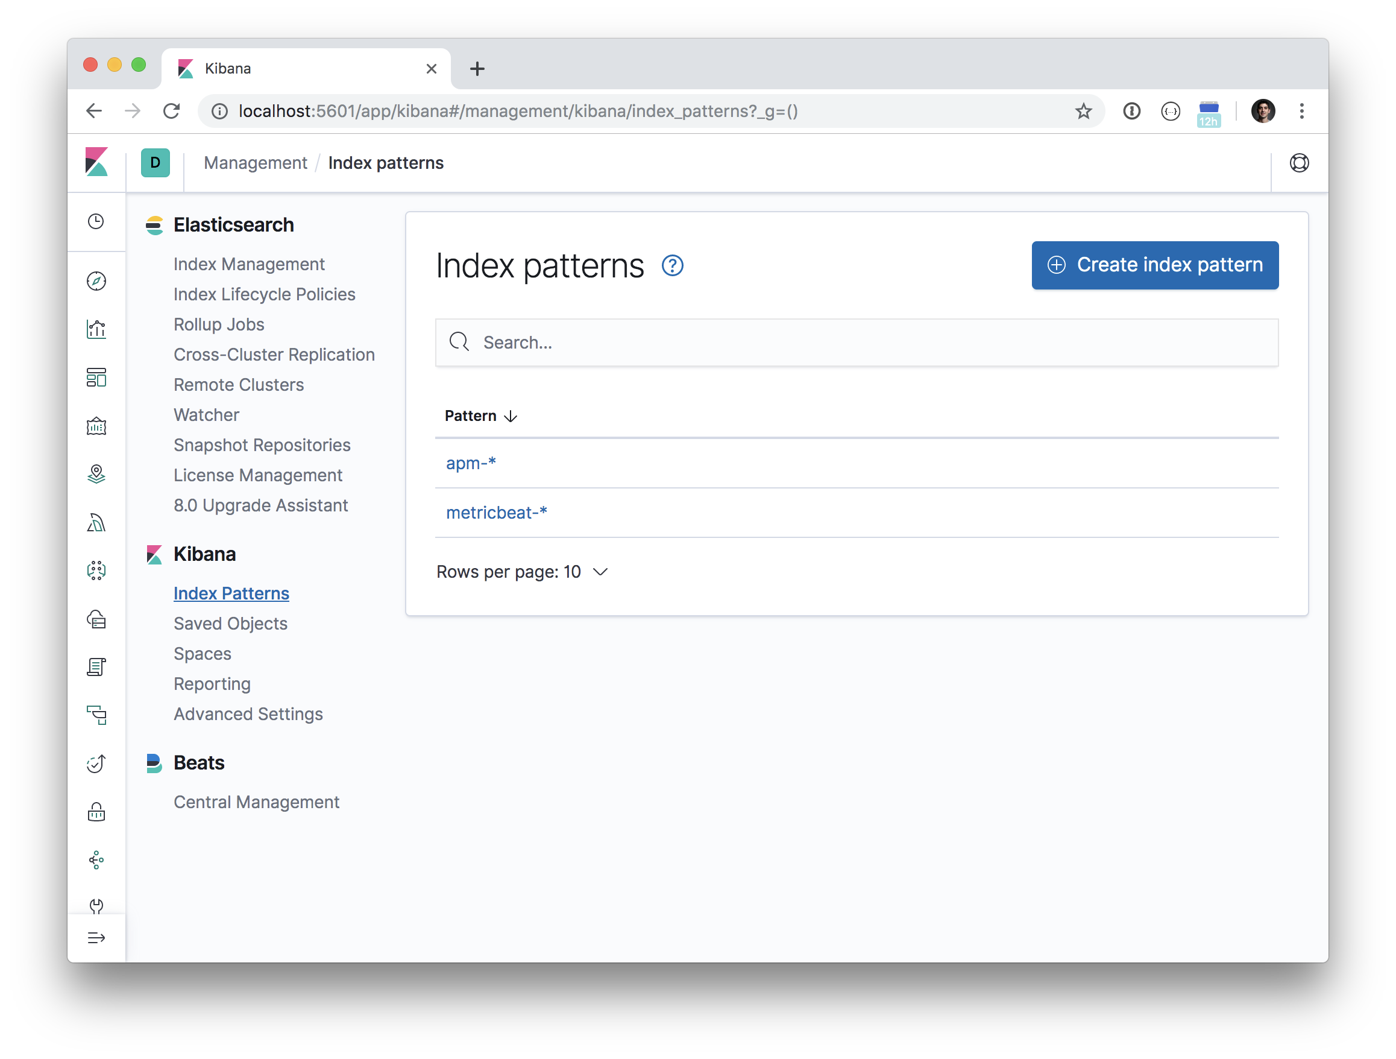Click the Canvas icon in the sidebar
The width and height of the screenshot is (1396, 1059).
(96, 426)
